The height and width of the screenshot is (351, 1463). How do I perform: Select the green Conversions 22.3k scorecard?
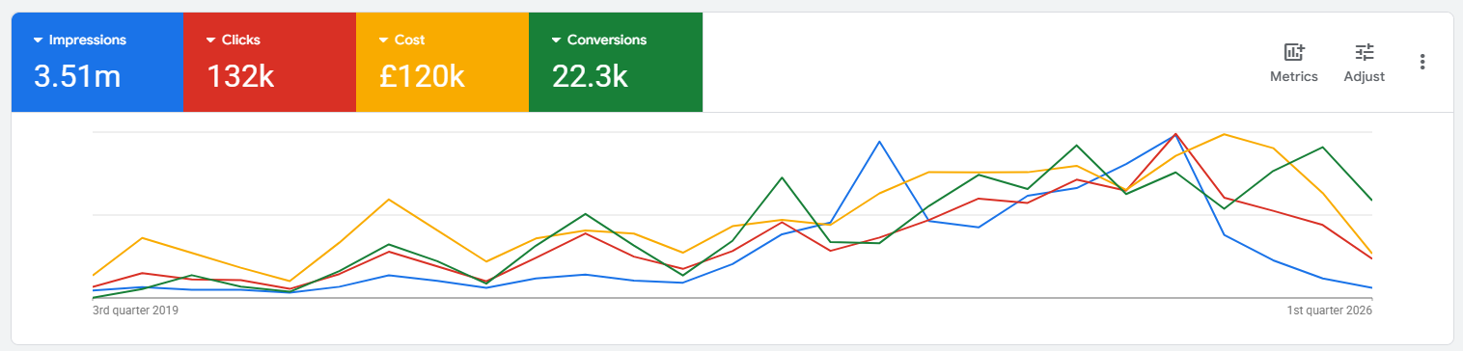coord(616,63)
